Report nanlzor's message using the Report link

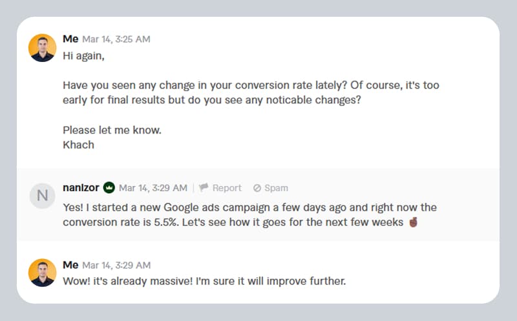227,188
